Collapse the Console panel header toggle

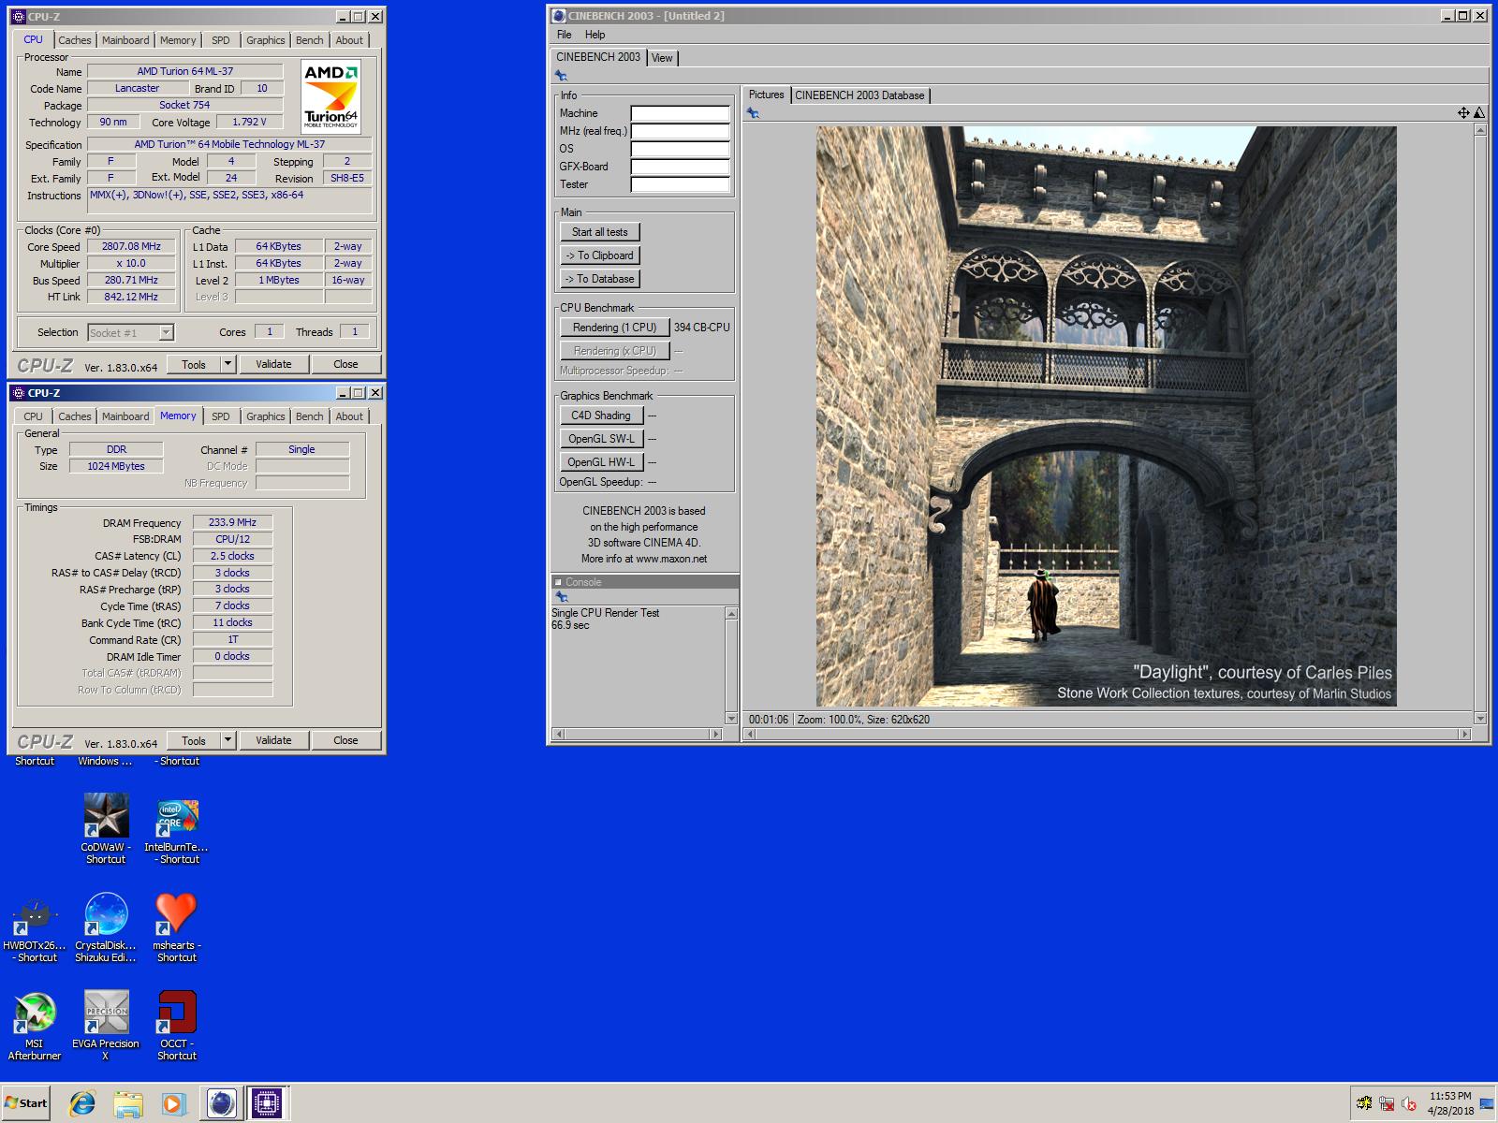(x=558, y=582)
